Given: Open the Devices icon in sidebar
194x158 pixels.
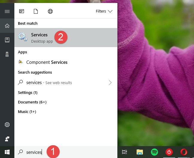Looking at the screenshot, I should [x=7, y=54].
